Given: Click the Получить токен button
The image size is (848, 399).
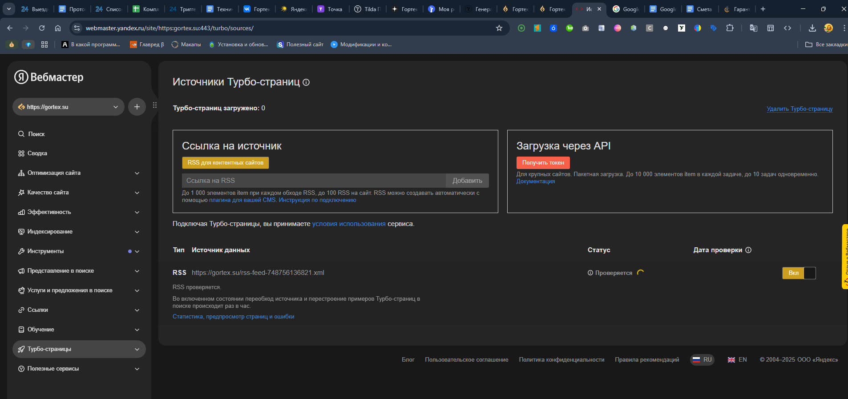Looking at the screenshot, I should [x=543, y=163].
